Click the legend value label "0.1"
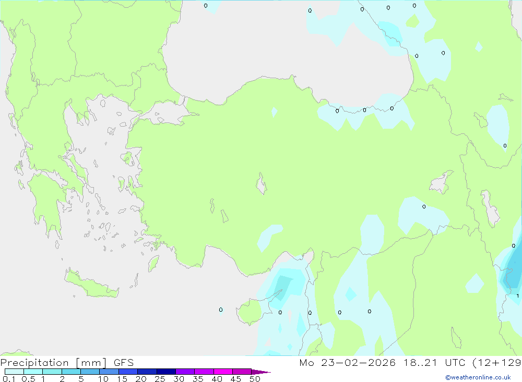522x382 pixels. (x=9, y=379)
